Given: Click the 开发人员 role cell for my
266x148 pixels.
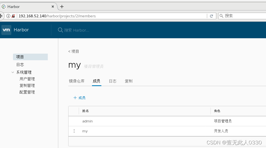Looking at the screenshot, I should tap(221, 131).
